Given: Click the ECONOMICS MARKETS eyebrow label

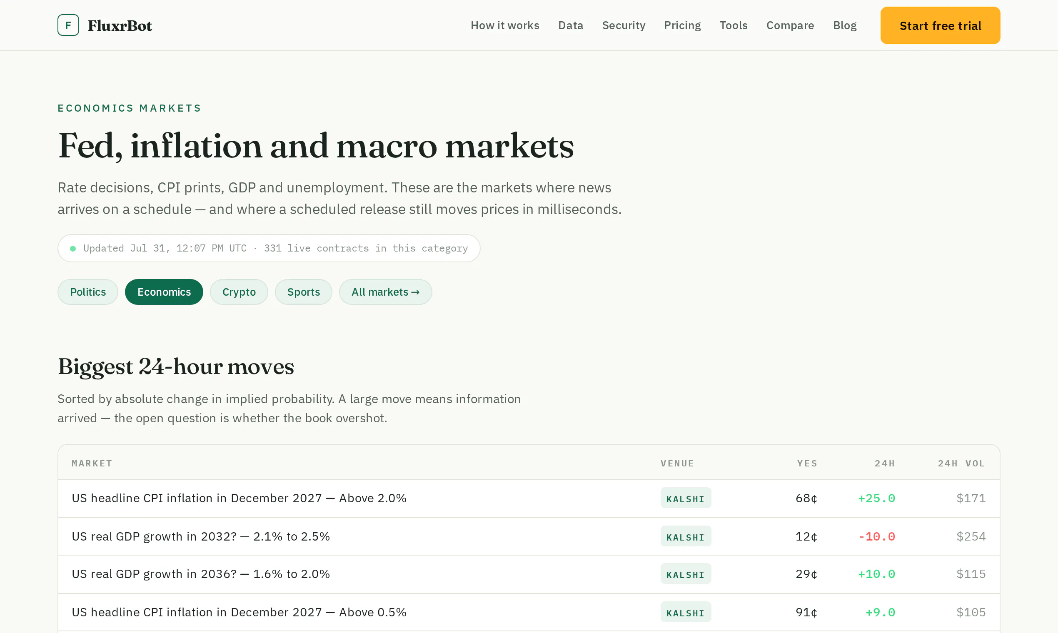Looking at the screenshot, I should pos(129,108).
